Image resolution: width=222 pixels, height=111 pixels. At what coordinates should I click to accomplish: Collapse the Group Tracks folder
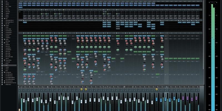click(x=4, y=60)
